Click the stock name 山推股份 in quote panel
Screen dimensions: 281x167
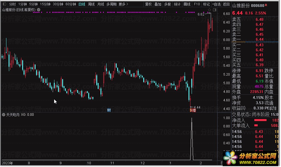pyautogui.click(x=241, y=6)
